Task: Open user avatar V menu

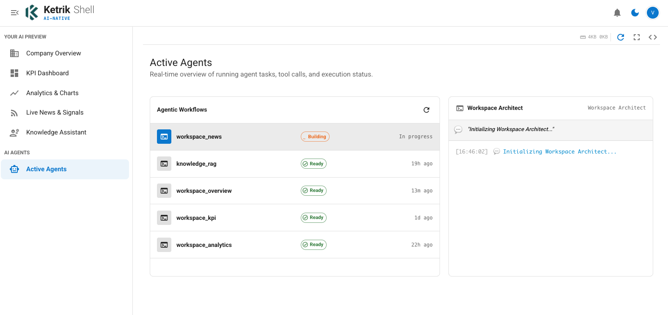Action: coord(653,13)
